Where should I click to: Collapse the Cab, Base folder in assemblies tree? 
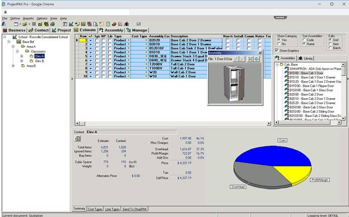277,64
